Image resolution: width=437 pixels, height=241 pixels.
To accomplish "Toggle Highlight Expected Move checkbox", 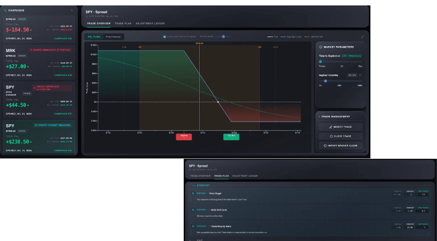I will [x=164, y=37].
